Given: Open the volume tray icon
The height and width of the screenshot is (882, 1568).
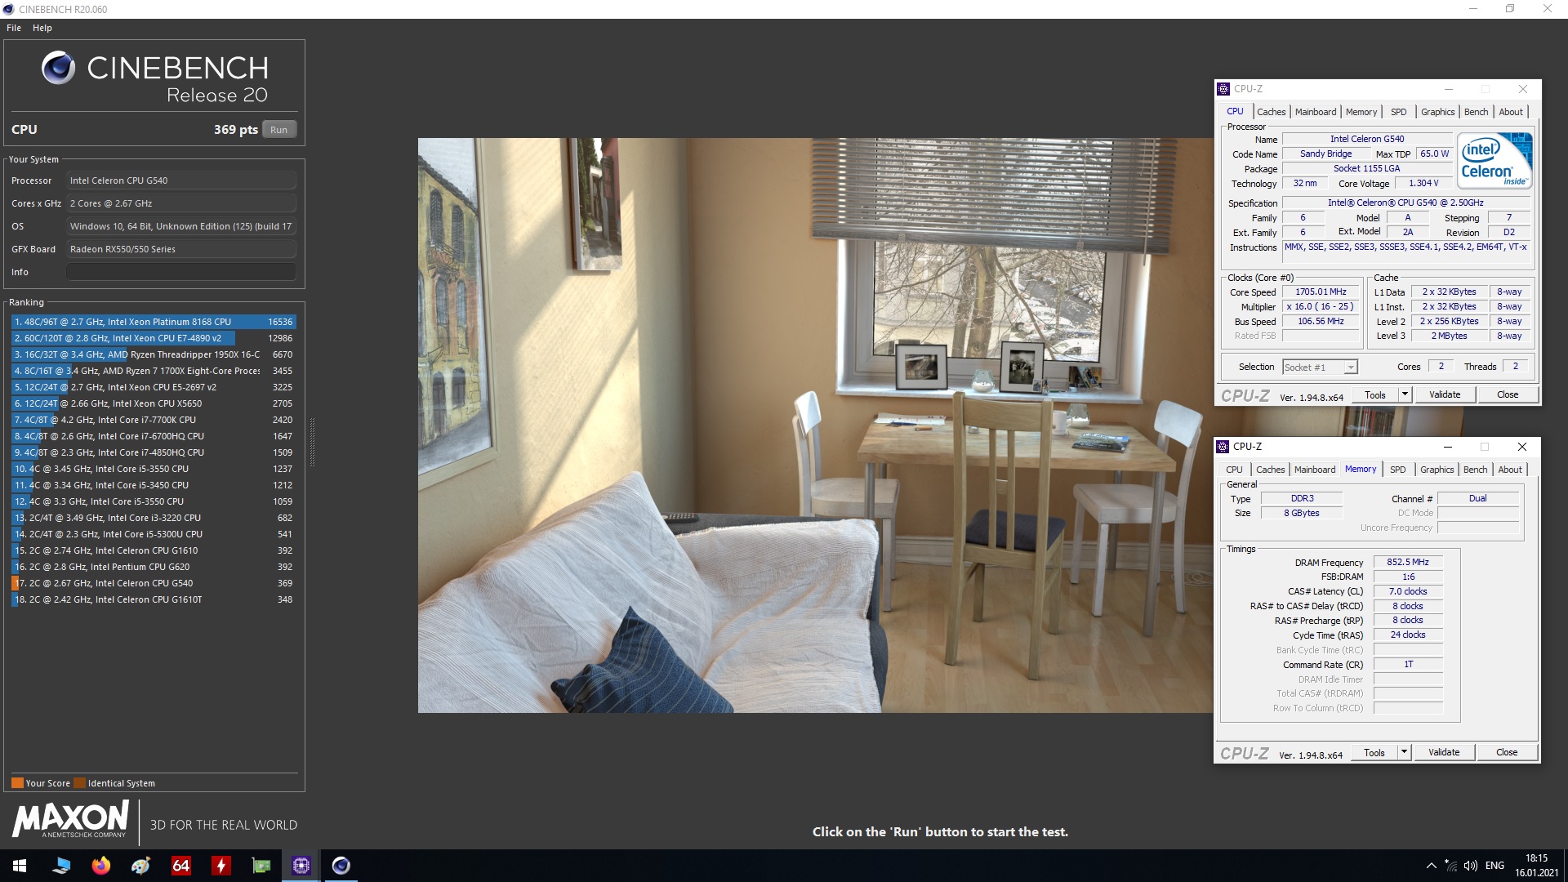Looking at the screenshot, I should pos(1471,866).
